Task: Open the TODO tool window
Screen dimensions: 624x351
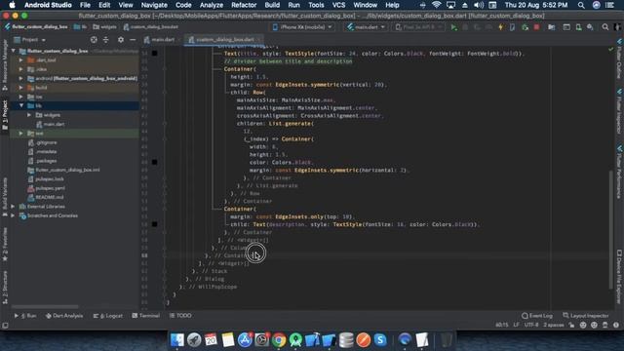Action: [180, 316]
